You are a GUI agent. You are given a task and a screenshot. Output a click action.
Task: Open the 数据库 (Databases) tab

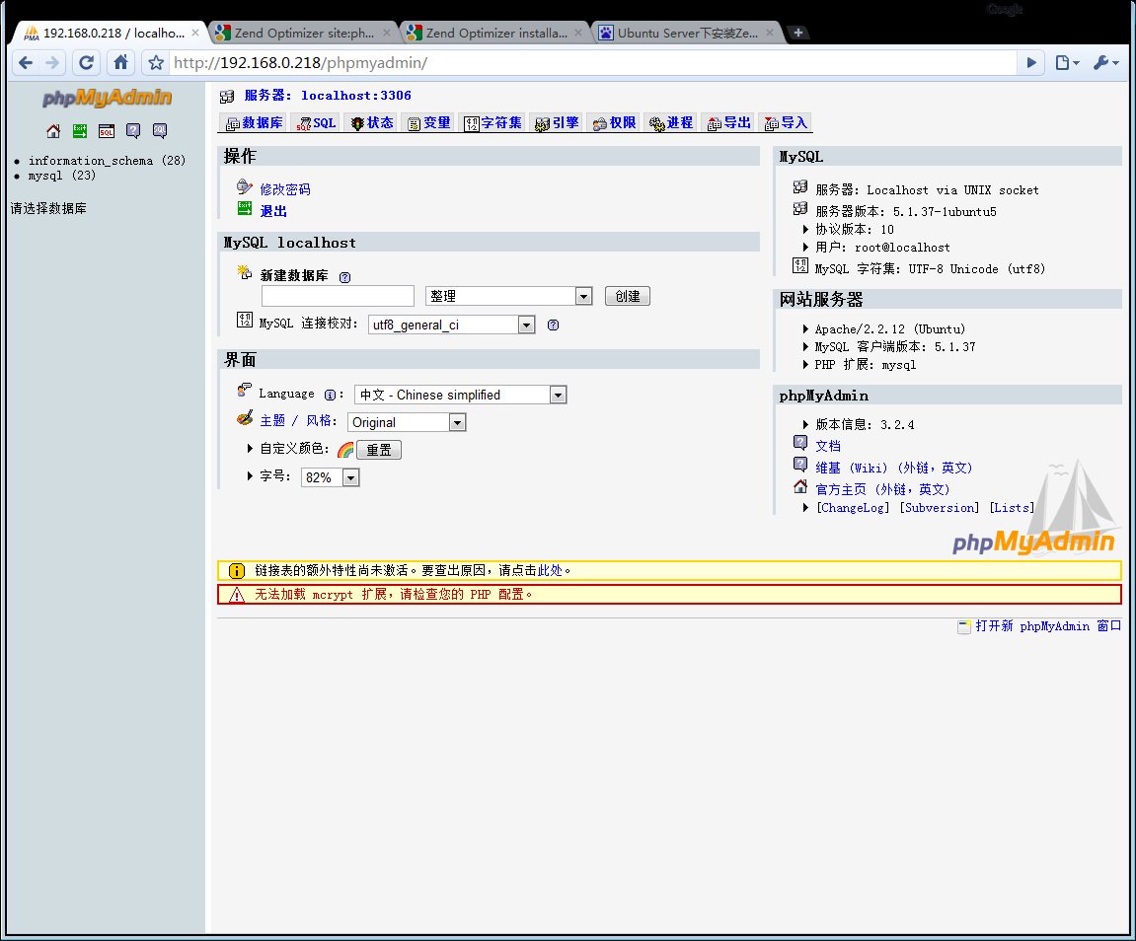(254, 123)
